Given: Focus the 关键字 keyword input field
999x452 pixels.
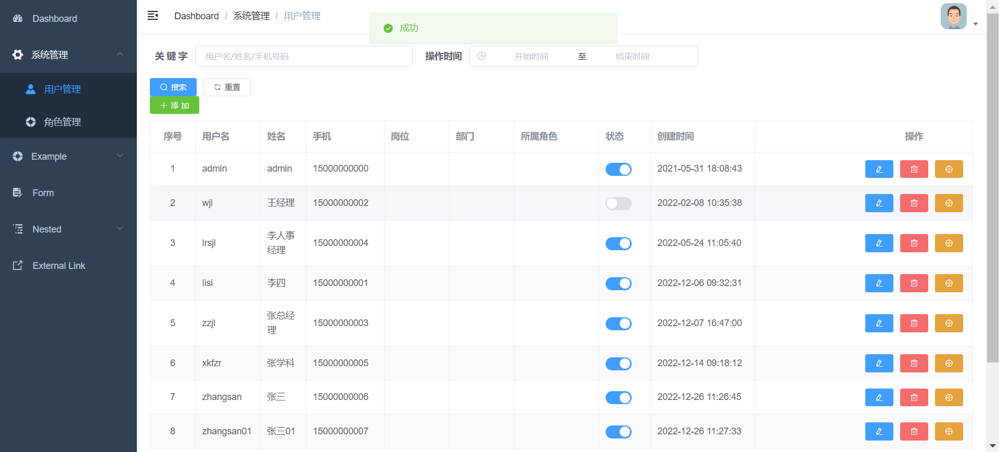Looking at the screenshot, I should 304,56.
